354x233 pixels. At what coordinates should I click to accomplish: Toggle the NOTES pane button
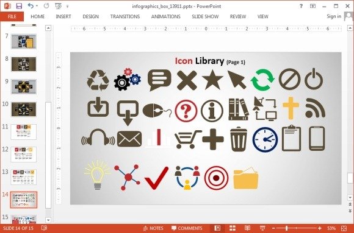(x=153, y=228)
